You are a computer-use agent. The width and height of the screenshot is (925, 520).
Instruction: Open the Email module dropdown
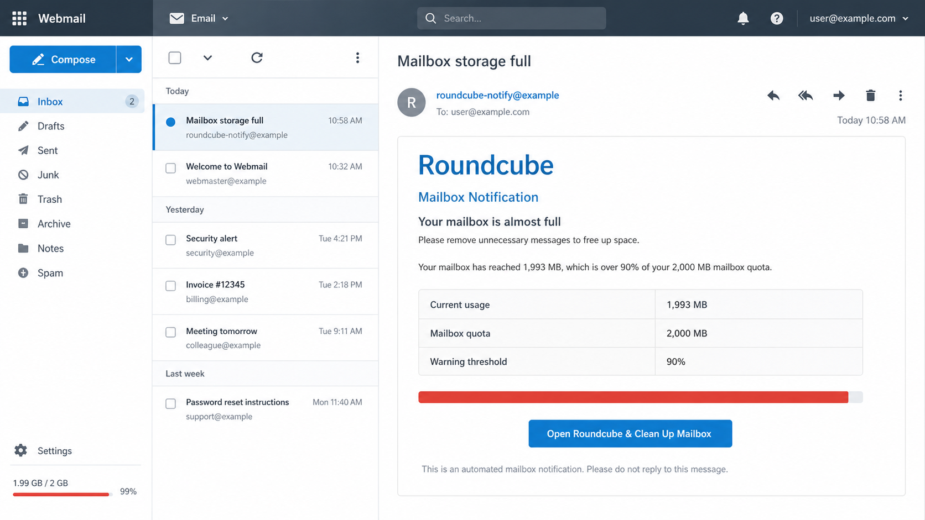(199, 18)
